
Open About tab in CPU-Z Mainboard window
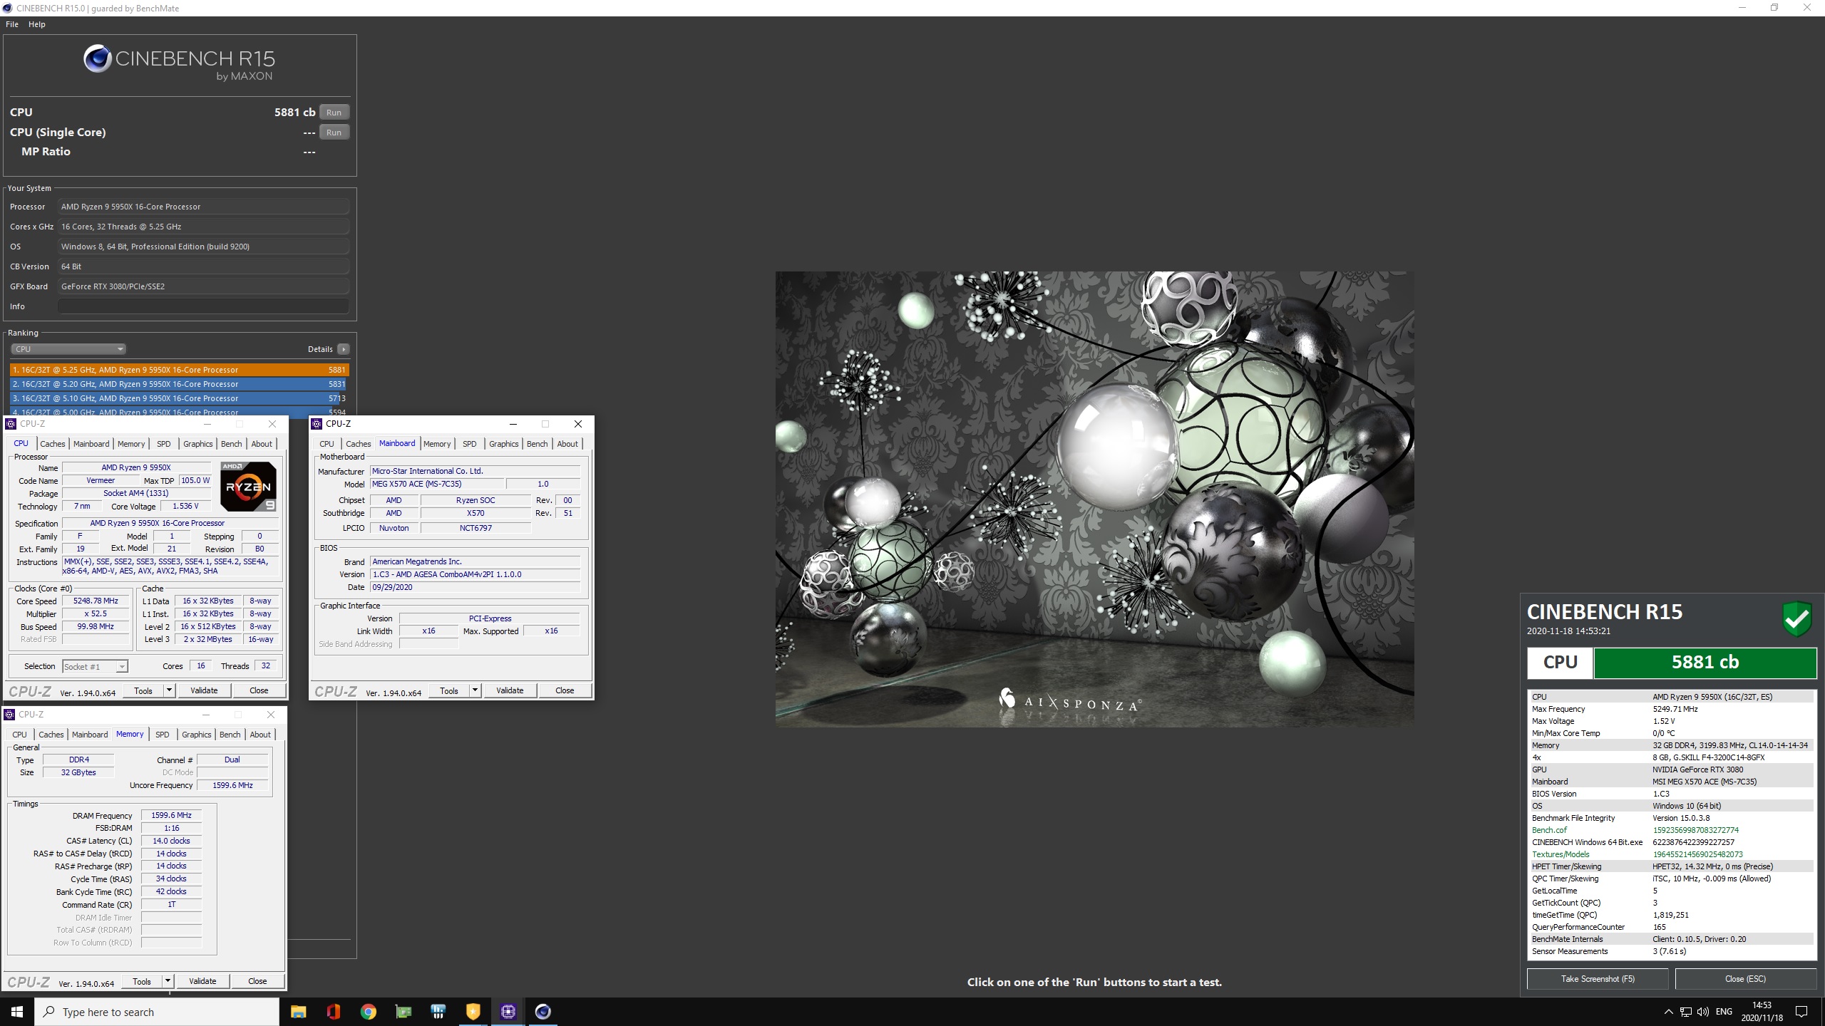[x=567, y=444]
